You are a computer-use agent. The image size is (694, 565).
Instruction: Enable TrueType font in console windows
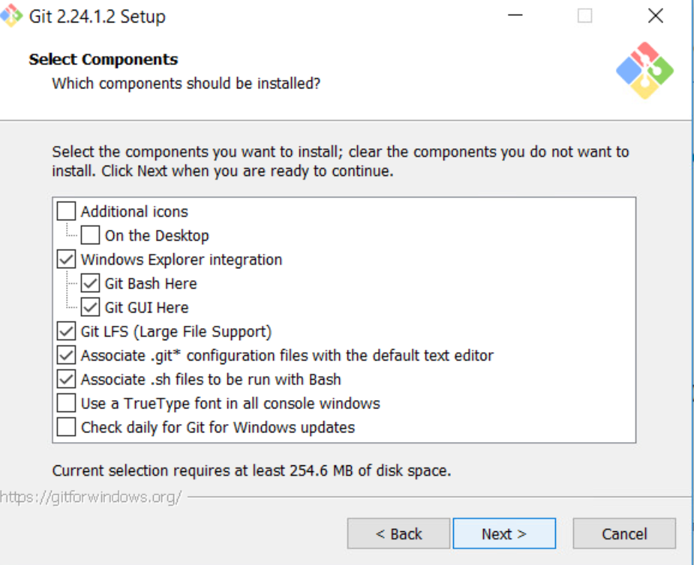pos(67,403)
